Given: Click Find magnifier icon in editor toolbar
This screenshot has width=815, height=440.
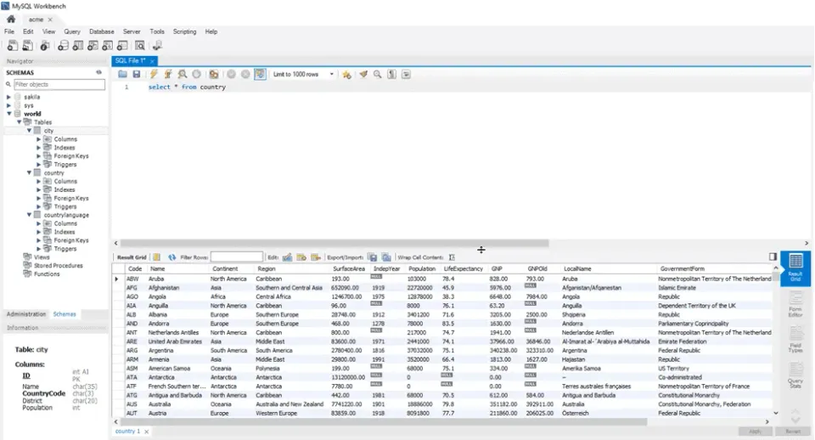Looking at the screenshot, I should (x=377, y=75).
